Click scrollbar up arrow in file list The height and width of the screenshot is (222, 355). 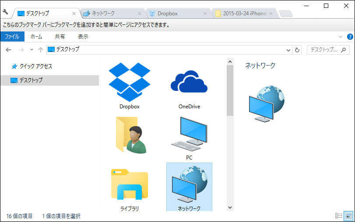coord(230,62)
